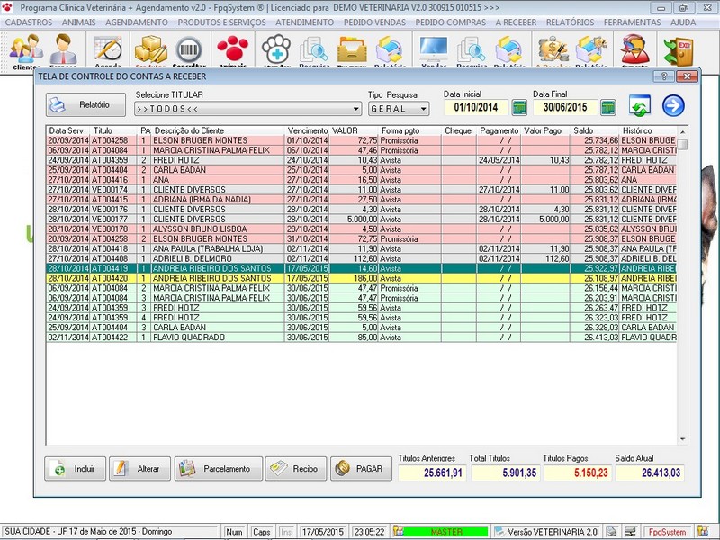Click the Data Inicial date field

click(x=476, y=108)
